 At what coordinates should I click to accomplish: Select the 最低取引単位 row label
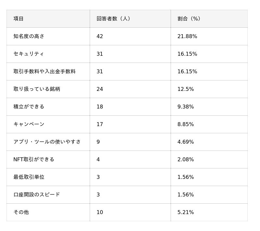click(x=29, y=177)
